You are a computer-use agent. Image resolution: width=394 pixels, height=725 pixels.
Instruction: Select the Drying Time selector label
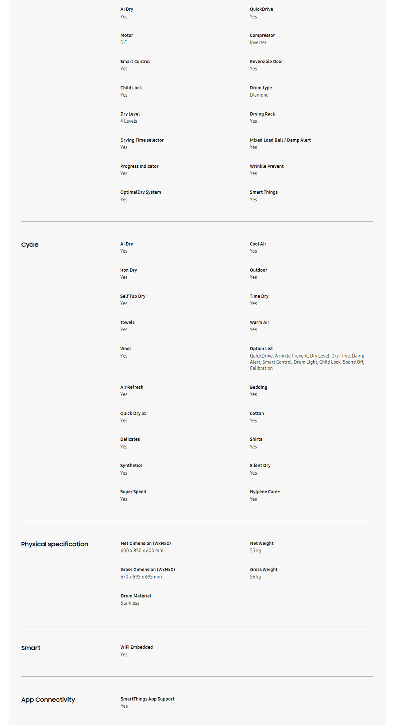click(x=142, y=140)
